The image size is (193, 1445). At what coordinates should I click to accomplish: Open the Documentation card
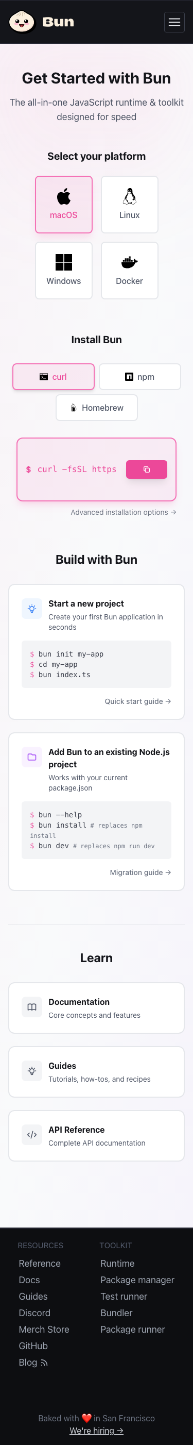tap(96, 1008)
